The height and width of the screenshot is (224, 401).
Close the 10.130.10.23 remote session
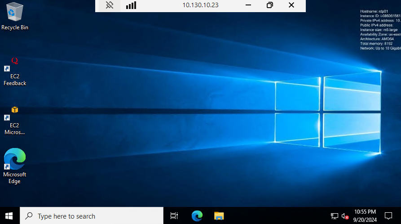pos(291,5)
